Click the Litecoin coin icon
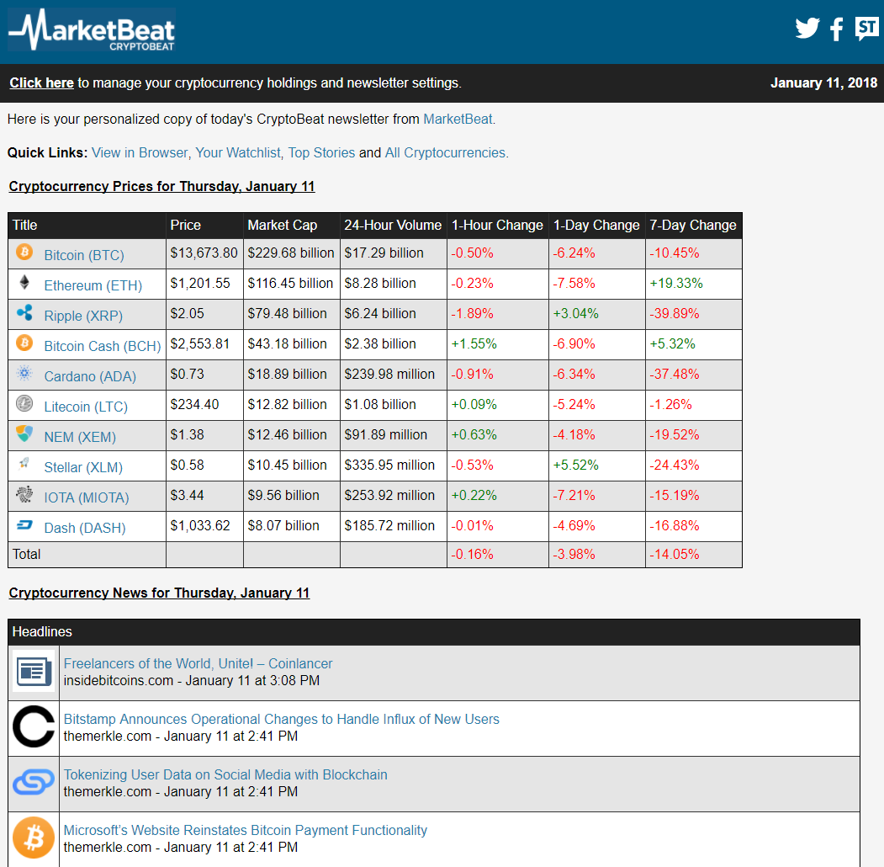Image resolution: width=884 pixels, height=867 pixels. 24,404
